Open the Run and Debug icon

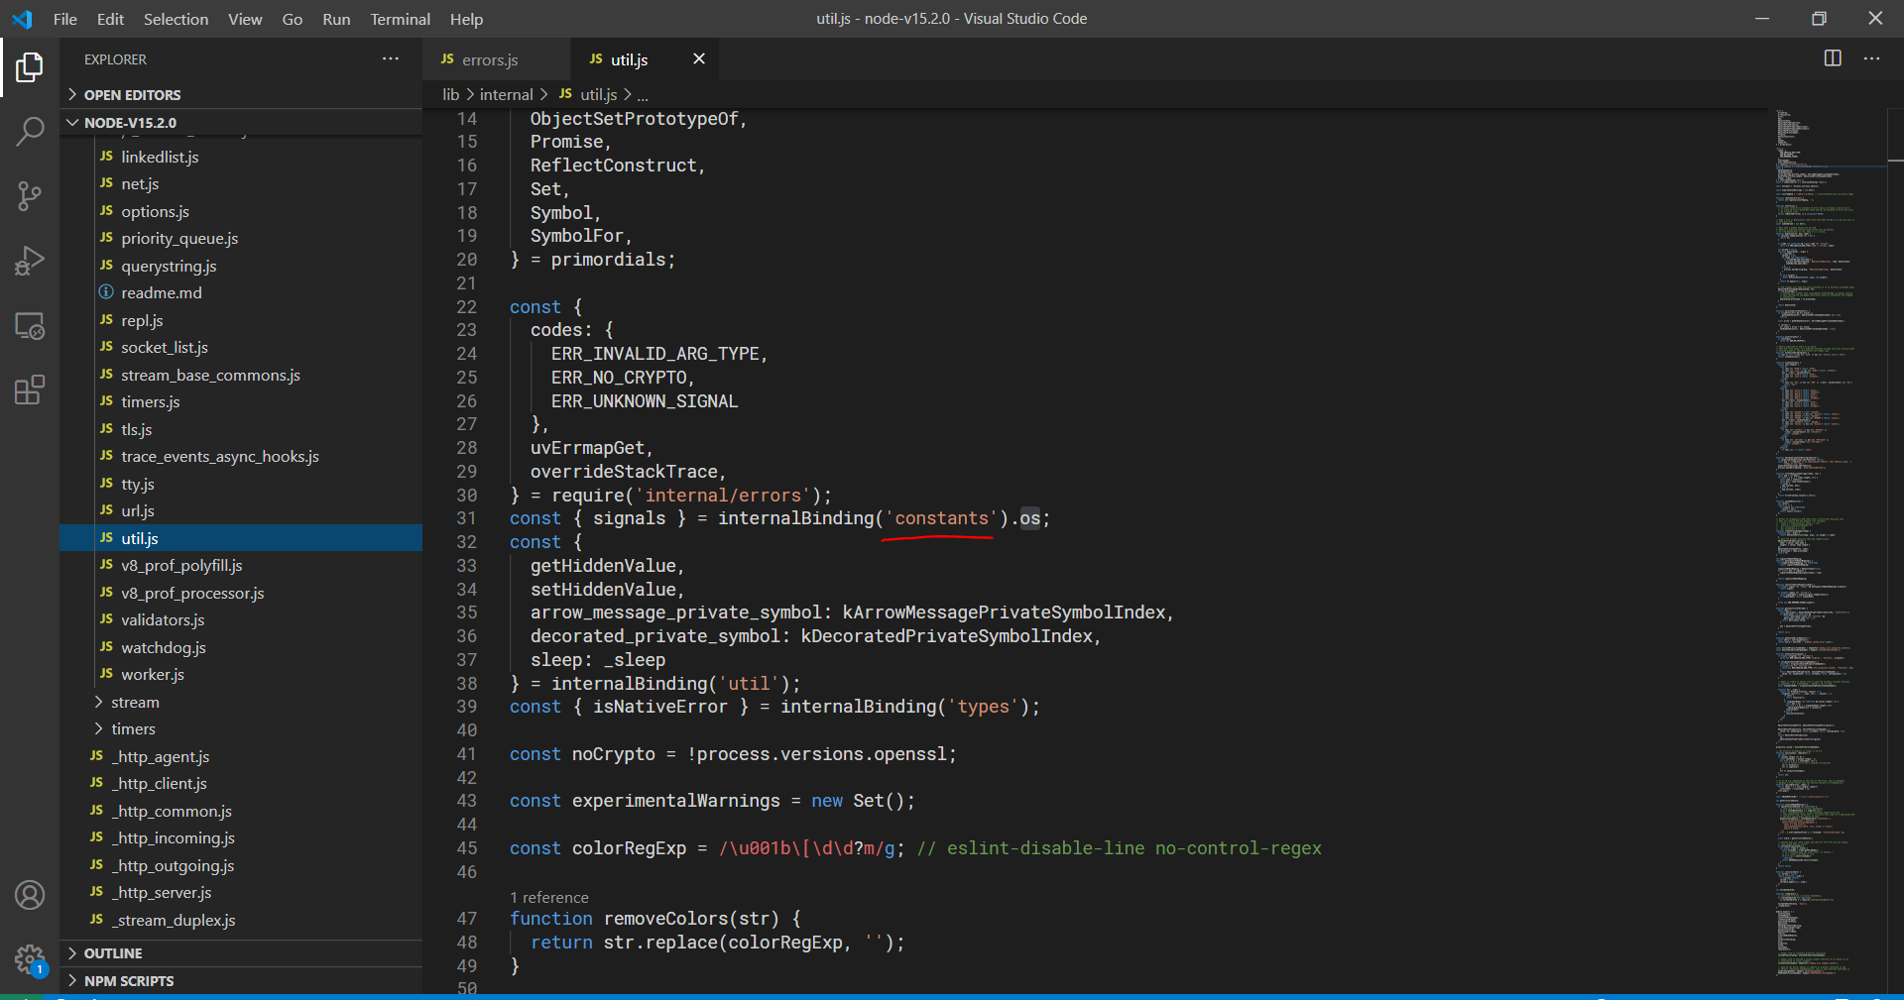click(x=30, y=261)
